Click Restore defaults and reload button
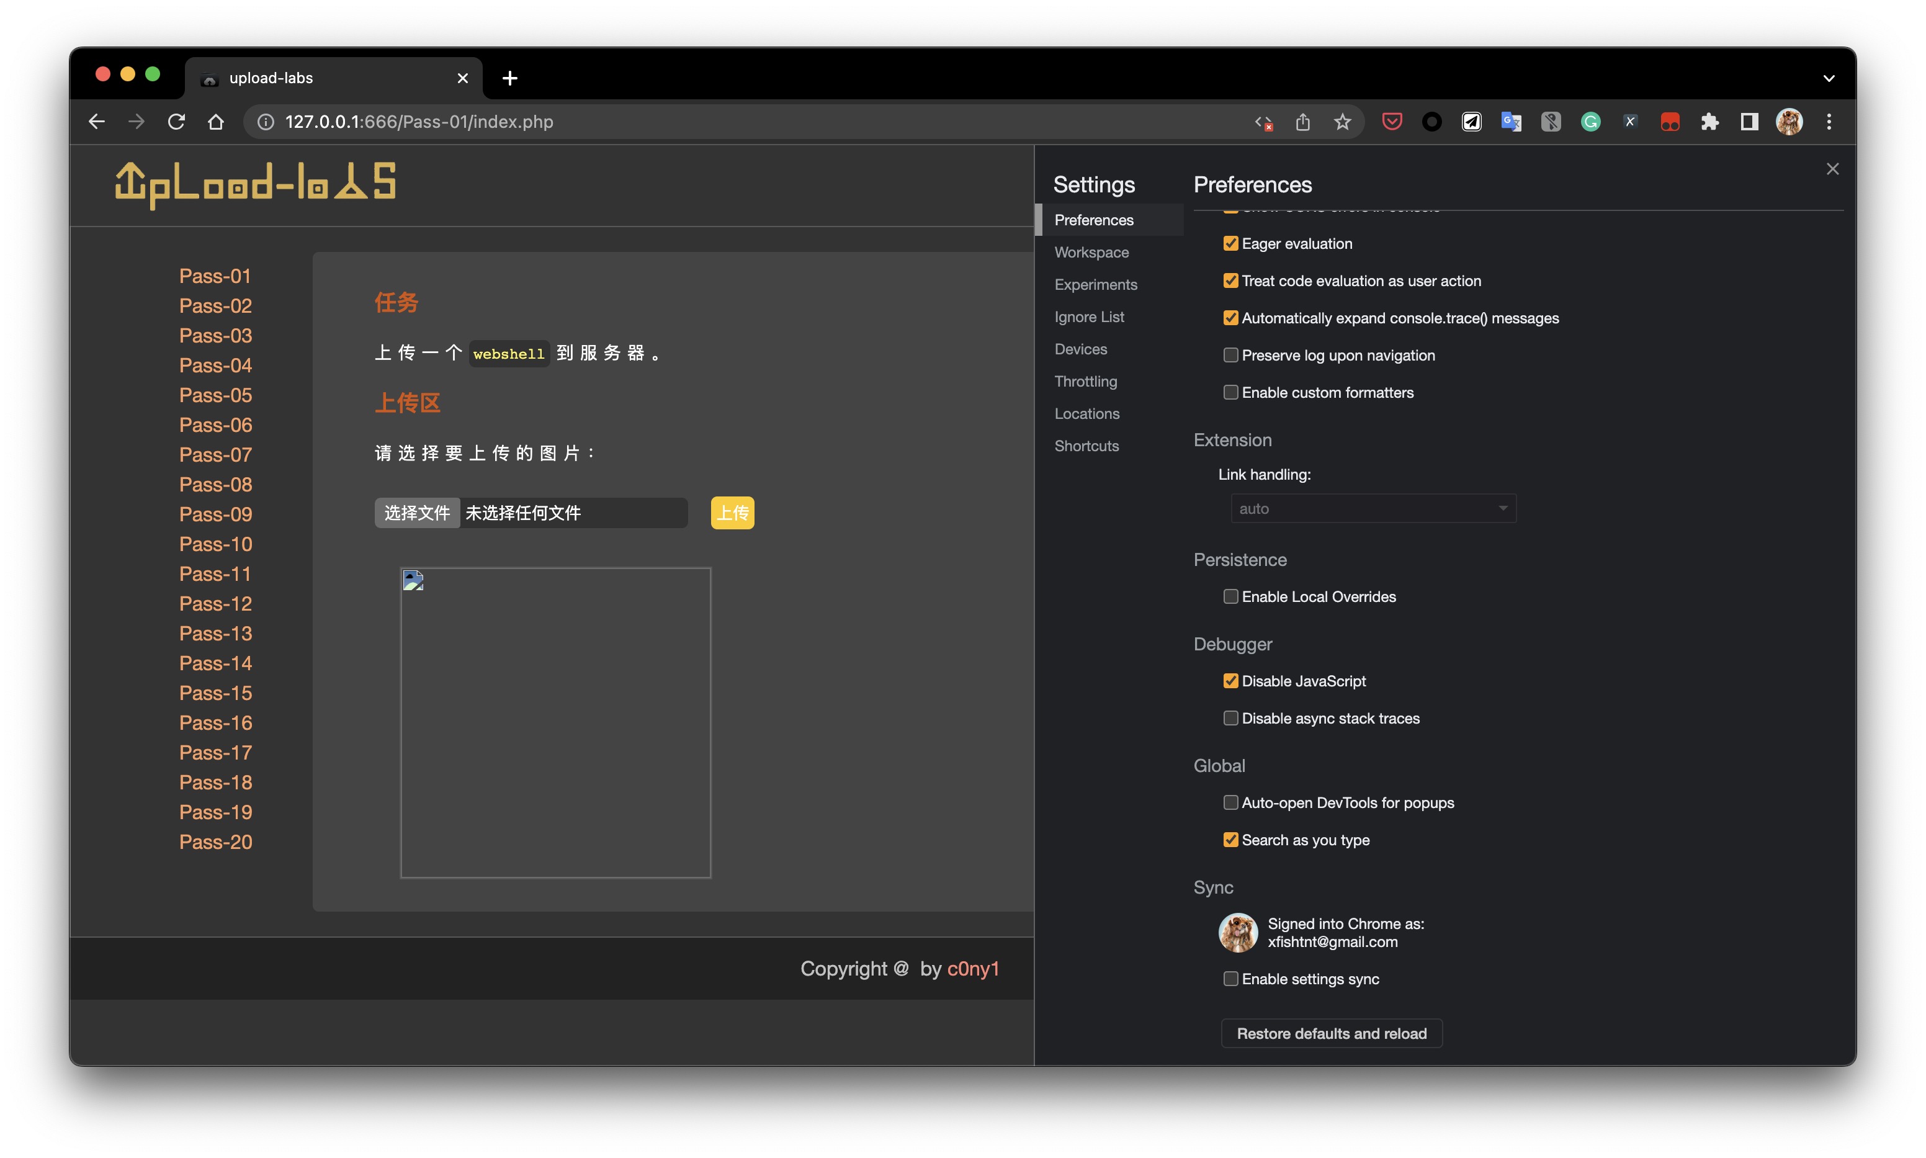 pos(1331,1034)
